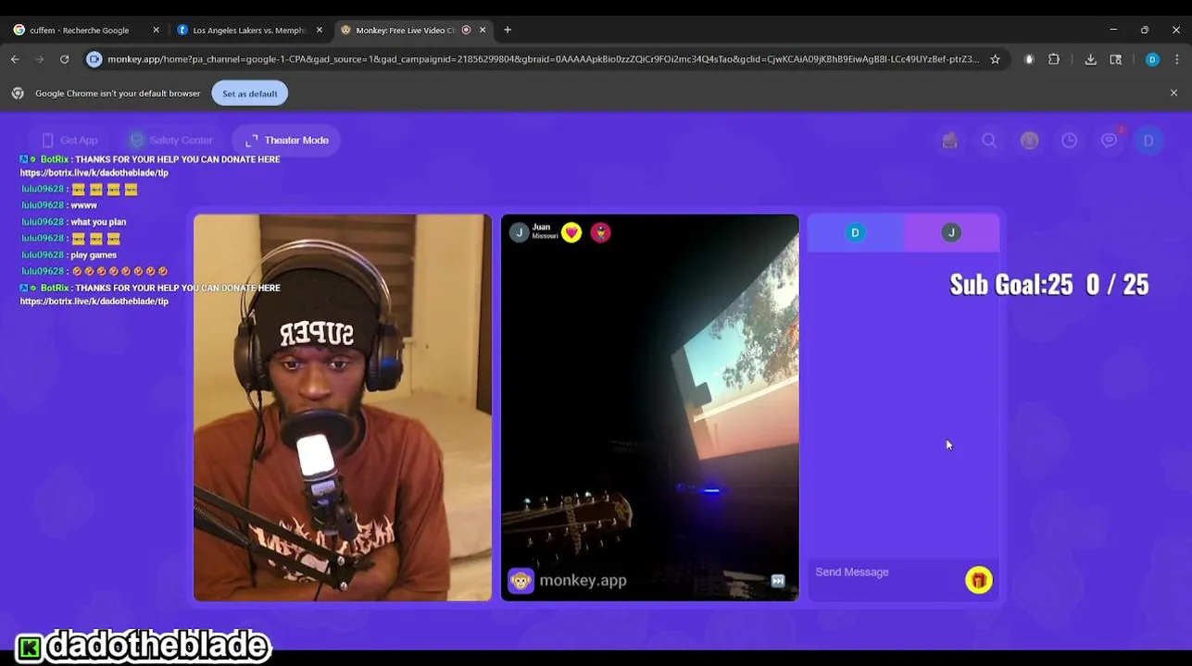Open the browser Extensions puzzle icon

point(1054,59)
